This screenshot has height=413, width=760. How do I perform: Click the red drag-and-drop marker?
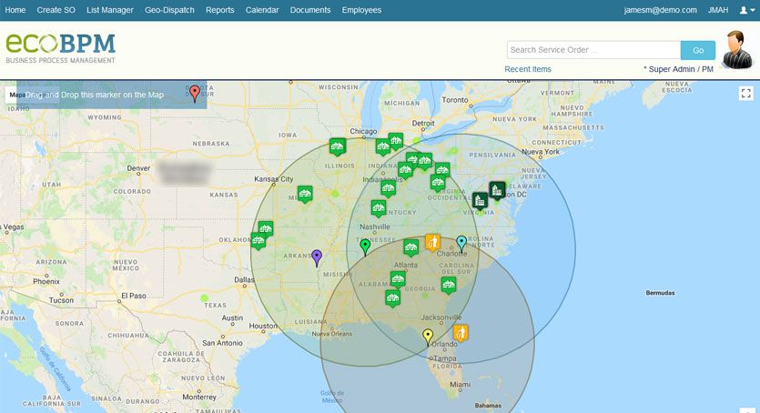[x=195, y=94]
